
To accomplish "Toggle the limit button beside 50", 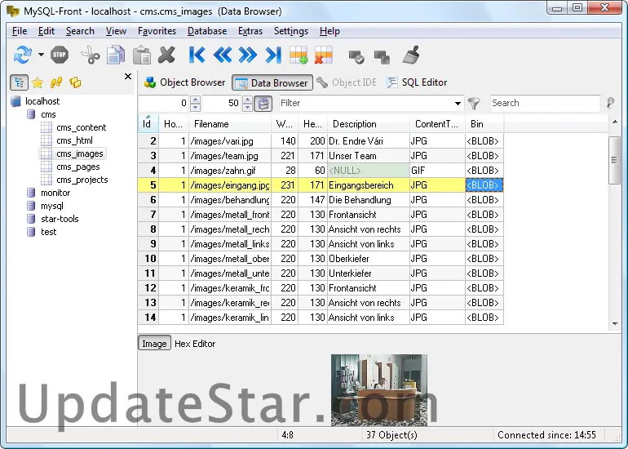I will pos(263,104).
